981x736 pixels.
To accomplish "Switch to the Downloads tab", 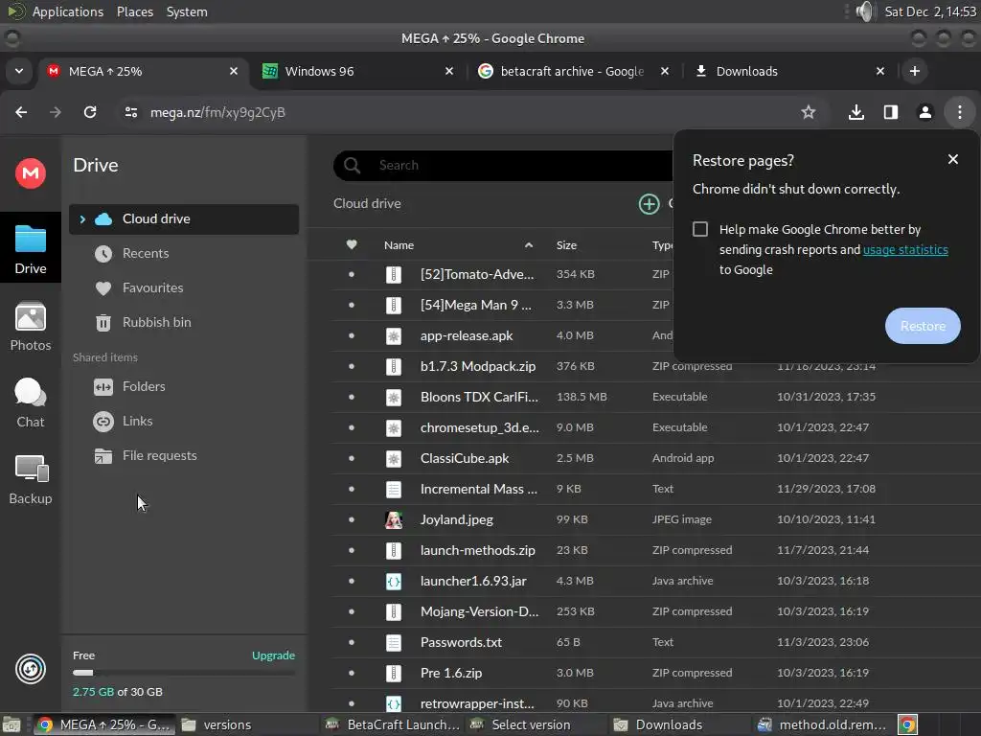I will pyautogui.click(x=789, y=71).
